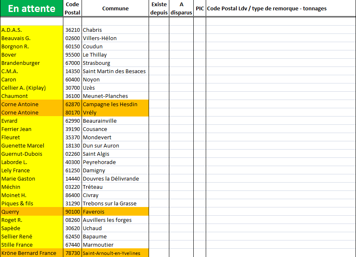This screenshot has height=257, width=356.
Task: Click the 'Ferrier Jean' cell
Action: tap(31, 129)
